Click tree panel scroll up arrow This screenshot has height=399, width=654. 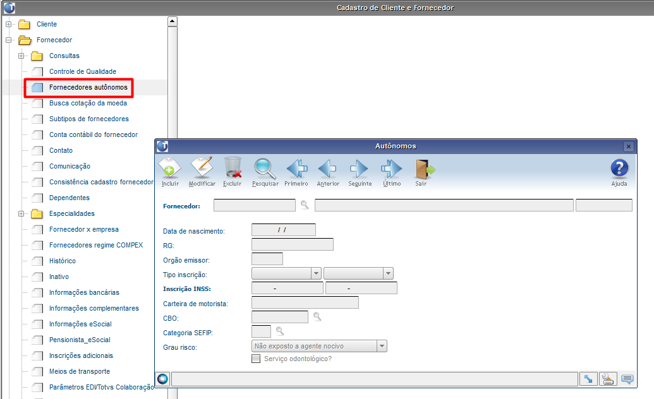tap(173, 21)
